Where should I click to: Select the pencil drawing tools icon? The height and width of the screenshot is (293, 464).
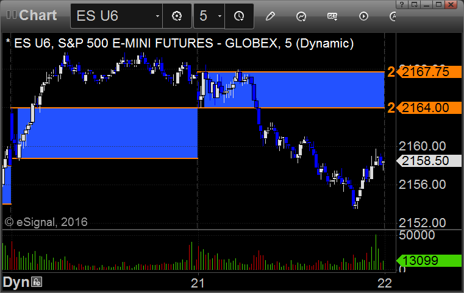270,16
